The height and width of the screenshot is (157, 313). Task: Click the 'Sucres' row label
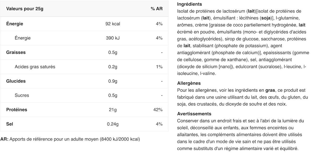click(x=22, y=95)
